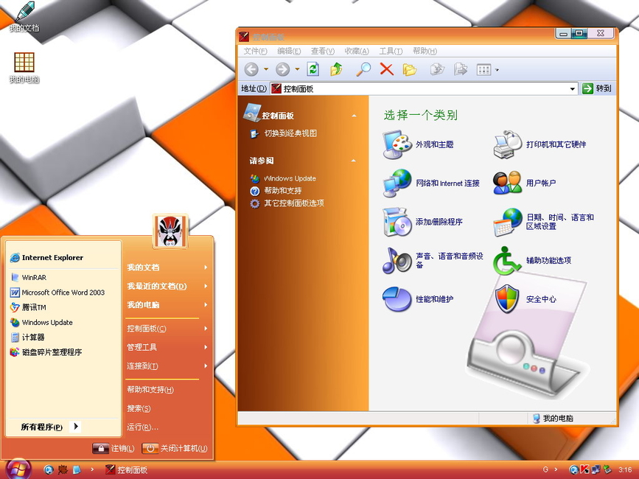Open the Views button dropdown arrow
This screenshot has height=479, width=639.
[x=497, y=70]
